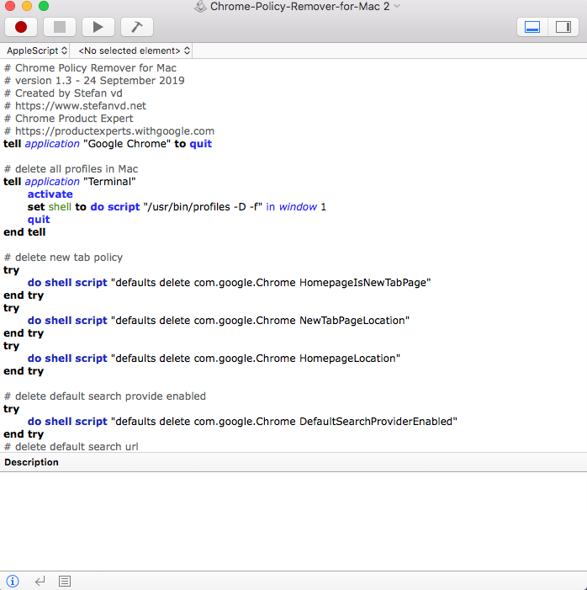This screenshot has height=590, width=587.
Task: Show the Description info pane icon
Action: point(13,581)
